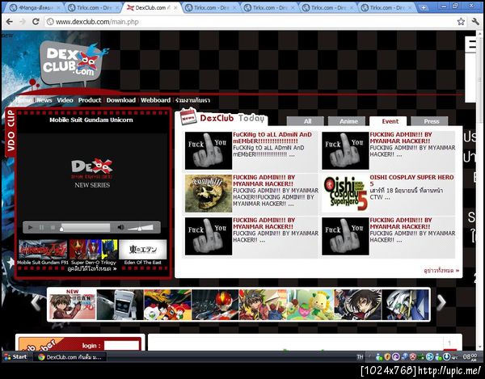Stop the video playback
485x379 pixels.
pyautogui.click(x=53, y=228)
